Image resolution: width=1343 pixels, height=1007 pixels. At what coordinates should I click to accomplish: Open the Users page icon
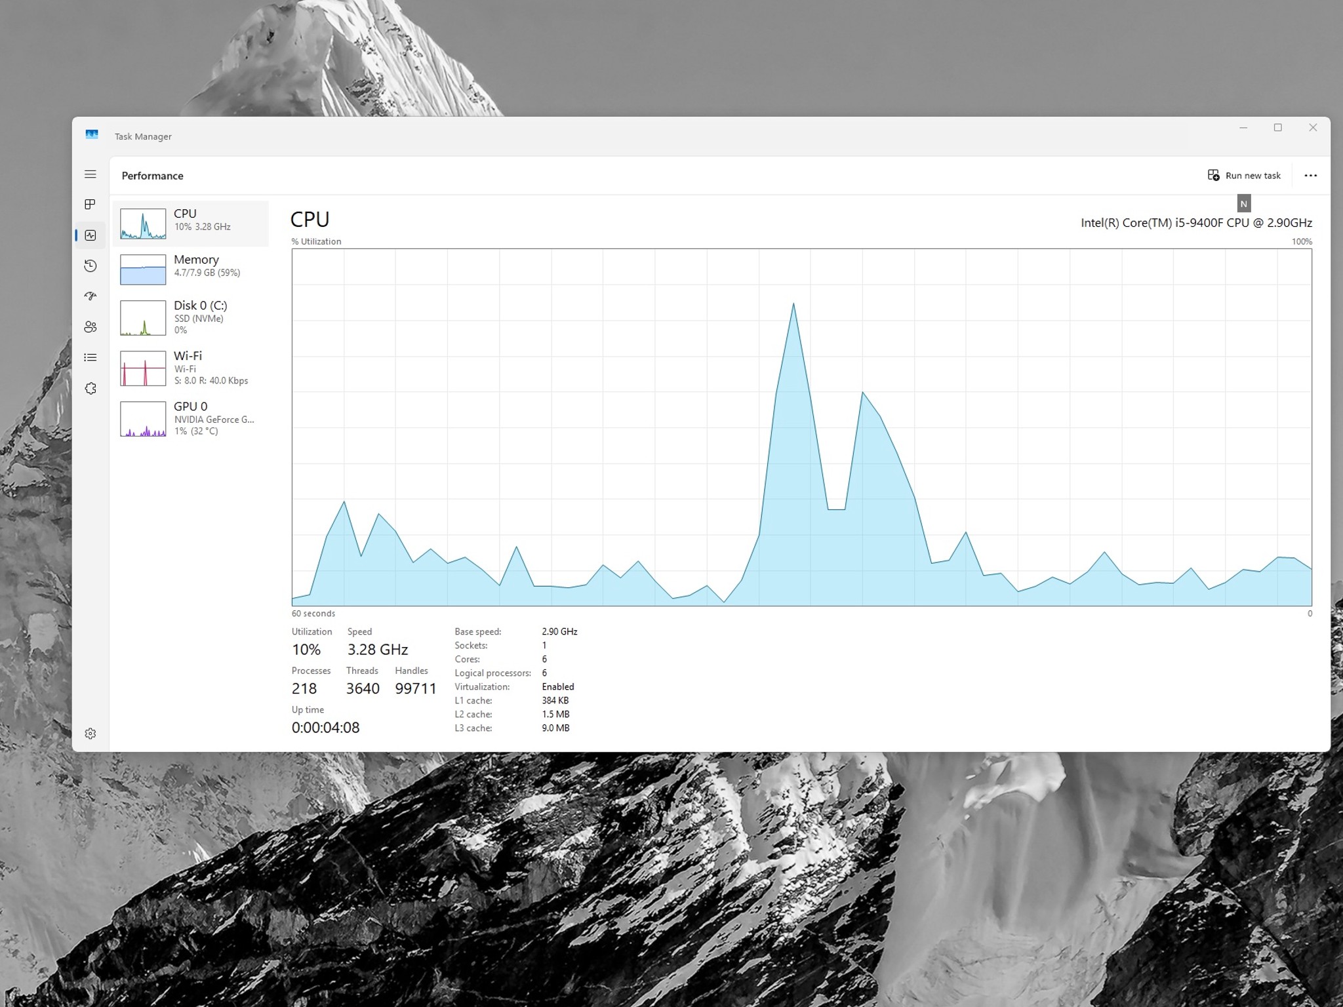tap(90, 326)
